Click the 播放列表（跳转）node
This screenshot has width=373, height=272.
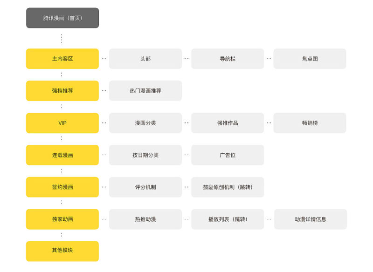click(228, 219)
